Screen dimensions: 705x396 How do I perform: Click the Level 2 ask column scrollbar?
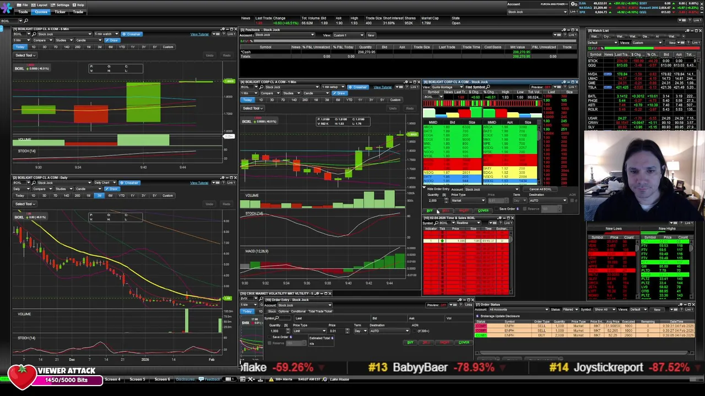[x=539, y=155]
